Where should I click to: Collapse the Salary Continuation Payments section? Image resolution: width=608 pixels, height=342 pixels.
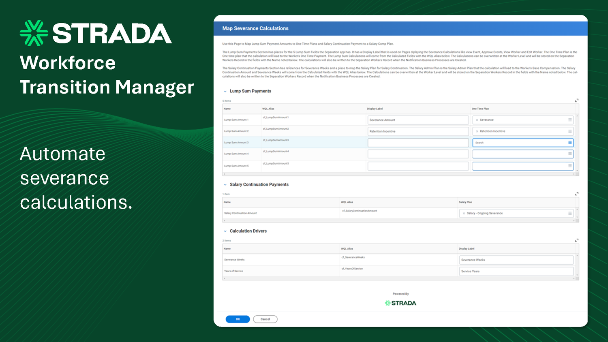[x=225, y=184]
